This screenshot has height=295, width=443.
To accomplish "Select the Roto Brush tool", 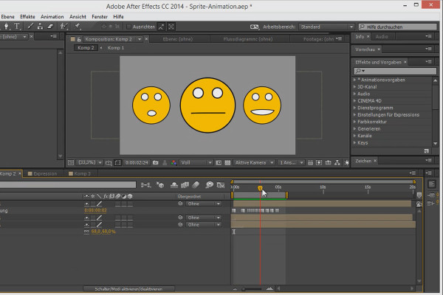I will [64, 27].
